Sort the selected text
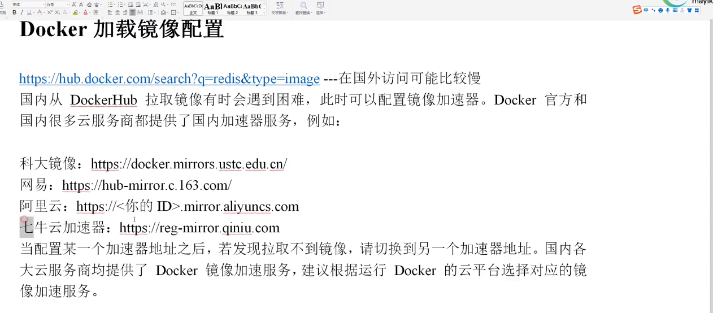The image size is (713, 313). (156, 5)
